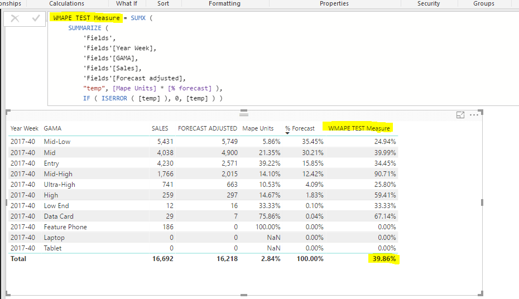Screen dimensions: 519x299
Task: Select the Mid-High GAMA cell
Action: tap(58, 174)
